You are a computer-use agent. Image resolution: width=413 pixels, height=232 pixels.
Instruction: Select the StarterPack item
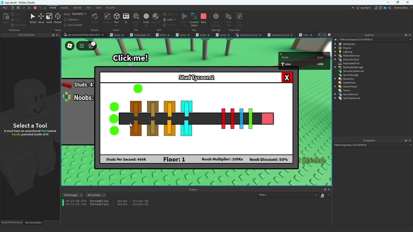pyautogui.click(x=349, y=83)
